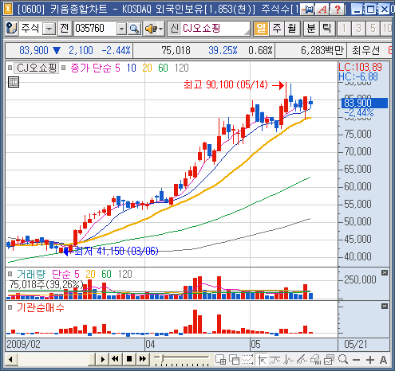Toggle the 종가 단순 moving average legend square
This screenshot has width=395, height=371.
pyautogui.click(x=63, y=68)
